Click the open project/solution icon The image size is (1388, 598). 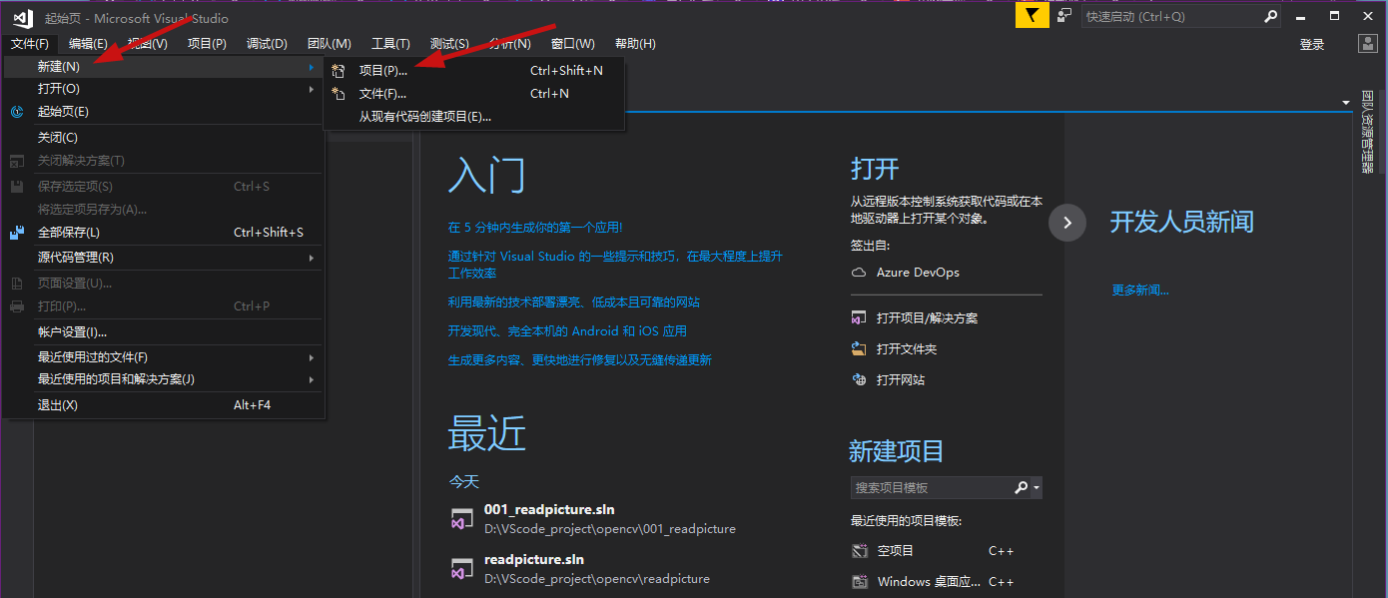(859, 318)
